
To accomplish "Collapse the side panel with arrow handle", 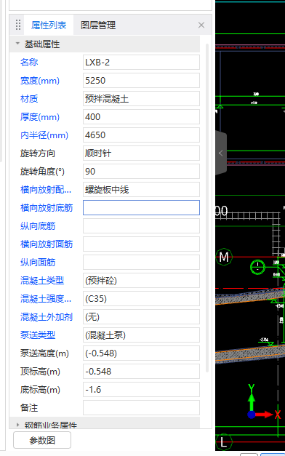I will (x=221, y=153).
